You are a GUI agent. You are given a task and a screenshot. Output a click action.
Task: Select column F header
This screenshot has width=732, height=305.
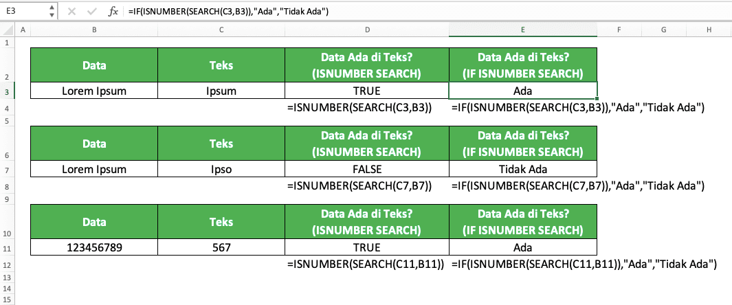pos(619,30)
